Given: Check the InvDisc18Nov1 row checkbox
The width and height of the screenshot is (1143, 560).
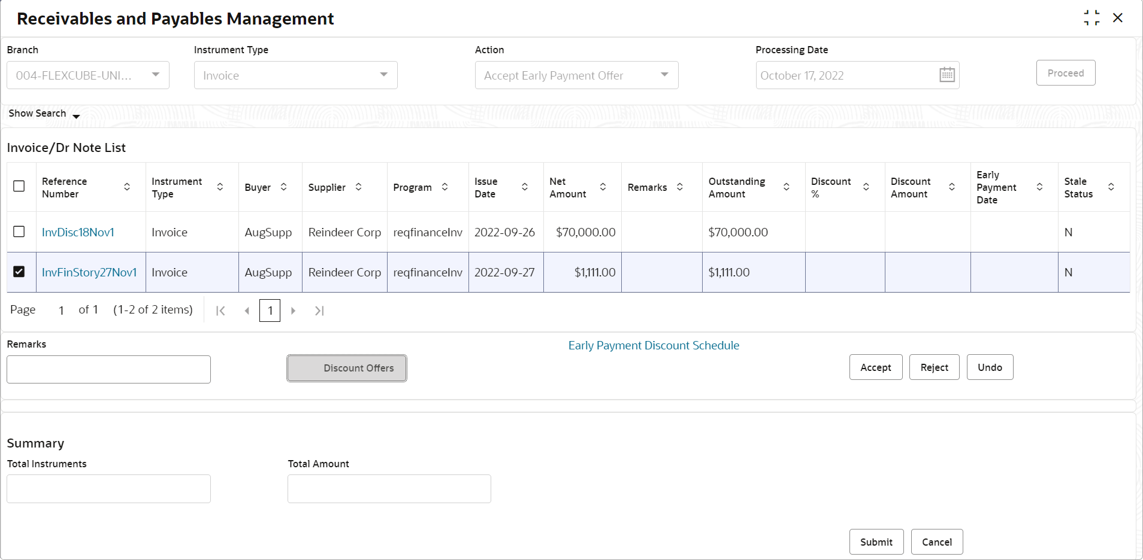Looking at the screenshot, I should pyautogui.click(x=19, y=232).
